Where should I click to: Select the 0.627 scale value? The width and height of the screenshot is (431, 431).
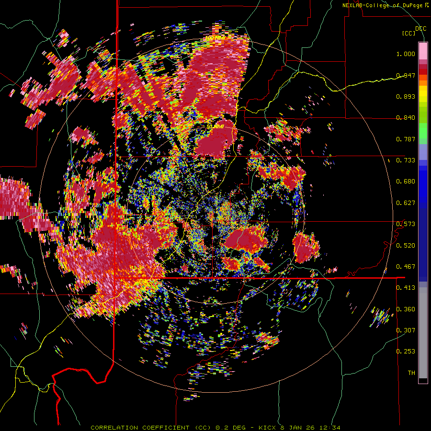[406, 203]
